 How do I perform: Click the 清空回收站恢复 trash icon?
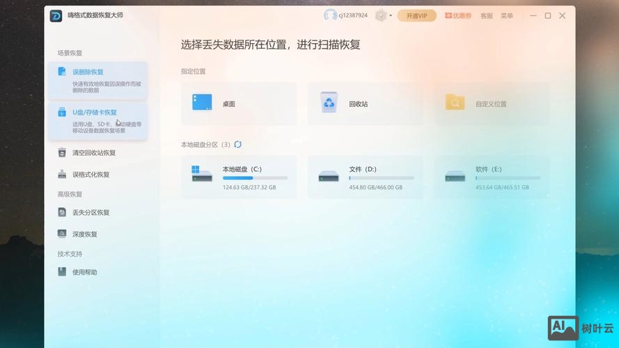(62, 152)
